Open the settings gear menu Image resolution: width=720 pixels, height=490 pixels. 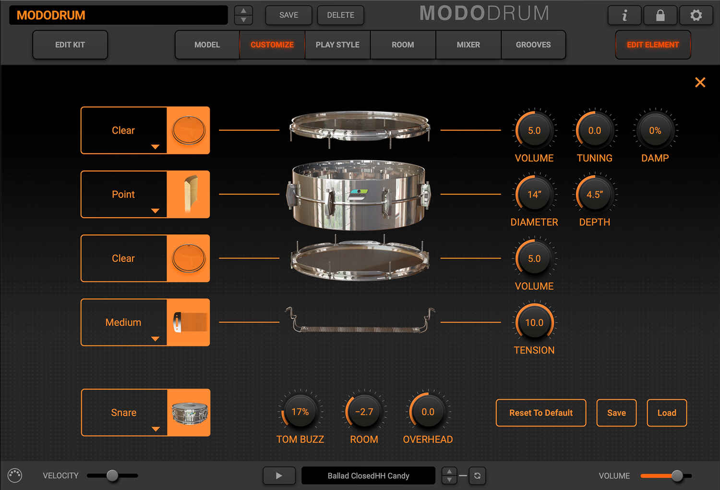click(696, 15)
